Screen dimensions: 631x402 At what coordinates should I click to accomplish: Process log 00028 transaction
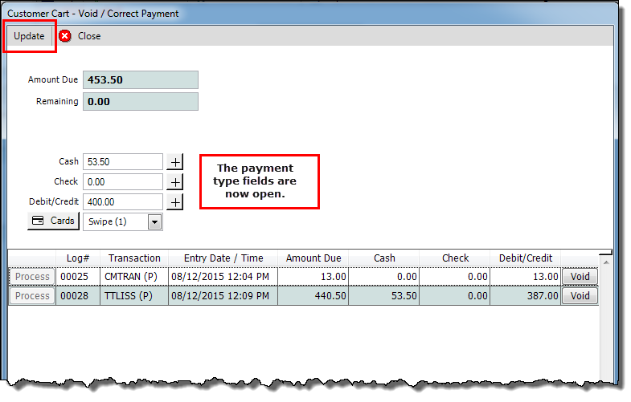(32, 296)
